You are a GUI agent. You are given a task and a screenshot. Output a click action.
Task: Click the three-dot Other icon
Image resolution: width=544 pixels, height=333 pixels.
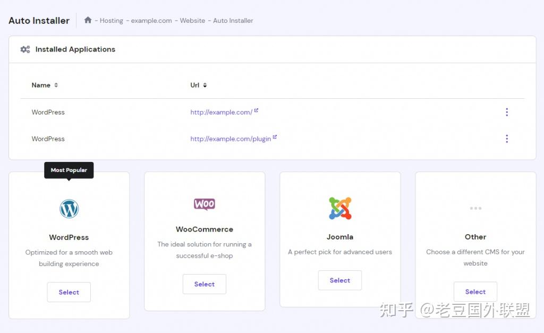tap(475, 208)
